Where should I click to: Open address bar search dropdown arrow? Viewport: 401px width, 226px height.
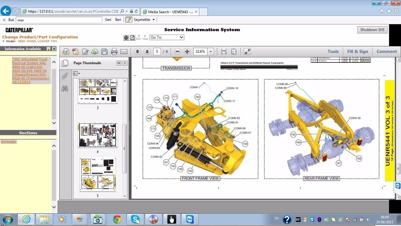click(126, 11)
